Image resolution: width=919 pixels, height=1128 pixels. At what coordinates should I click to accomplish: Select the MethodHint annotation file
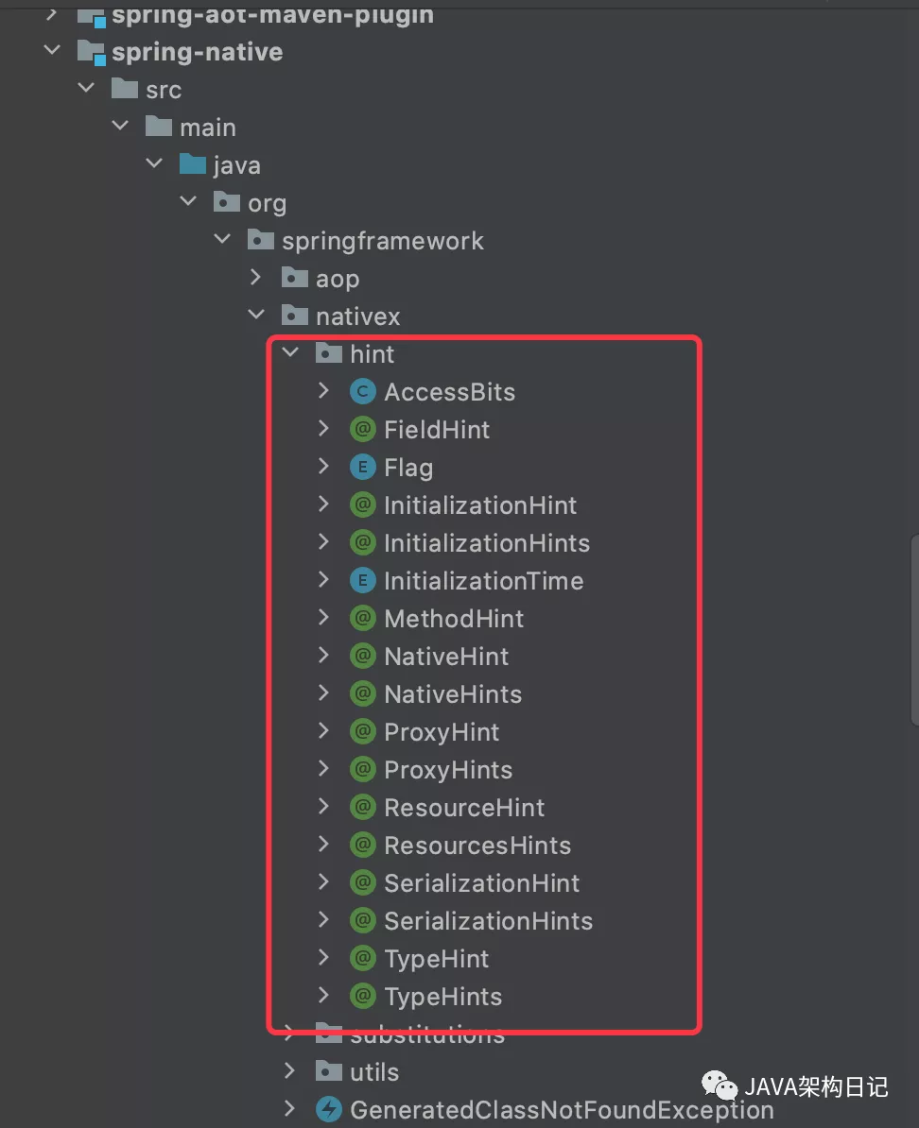[454, 619]
